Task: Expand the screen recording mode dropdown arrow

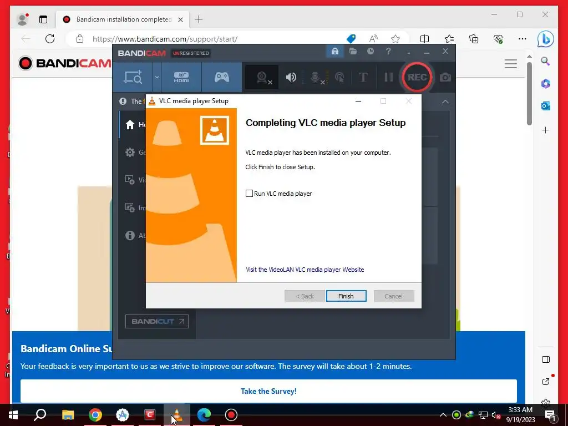Action: point(157,77)
